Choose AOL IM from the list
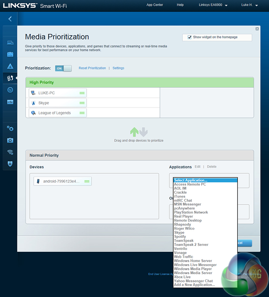 (x=205, y=188)
